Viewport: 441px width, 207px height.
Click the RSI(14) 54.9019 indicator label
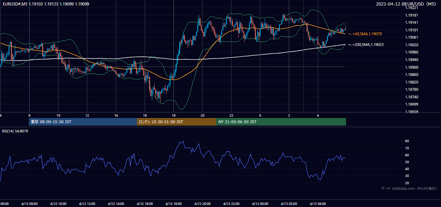pyautogui.click(x=15, y=131)
